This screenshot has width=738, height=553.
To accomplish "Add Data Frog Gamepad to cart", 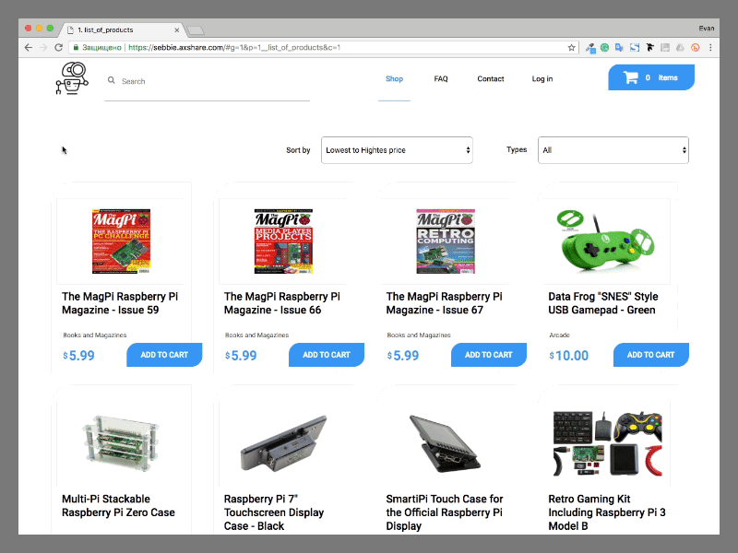I will (x=650, y=355).
